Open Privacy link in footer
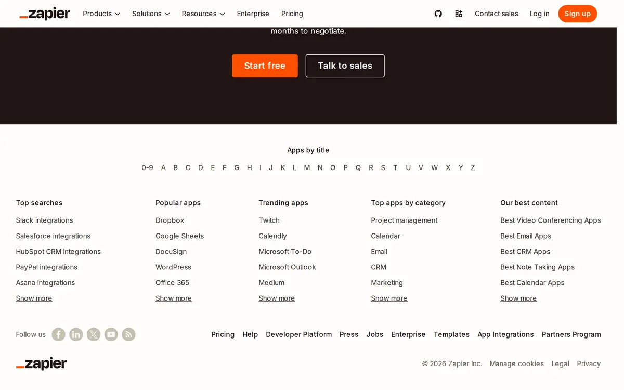Viewport: 624px width, 390px height. (589, 363)
